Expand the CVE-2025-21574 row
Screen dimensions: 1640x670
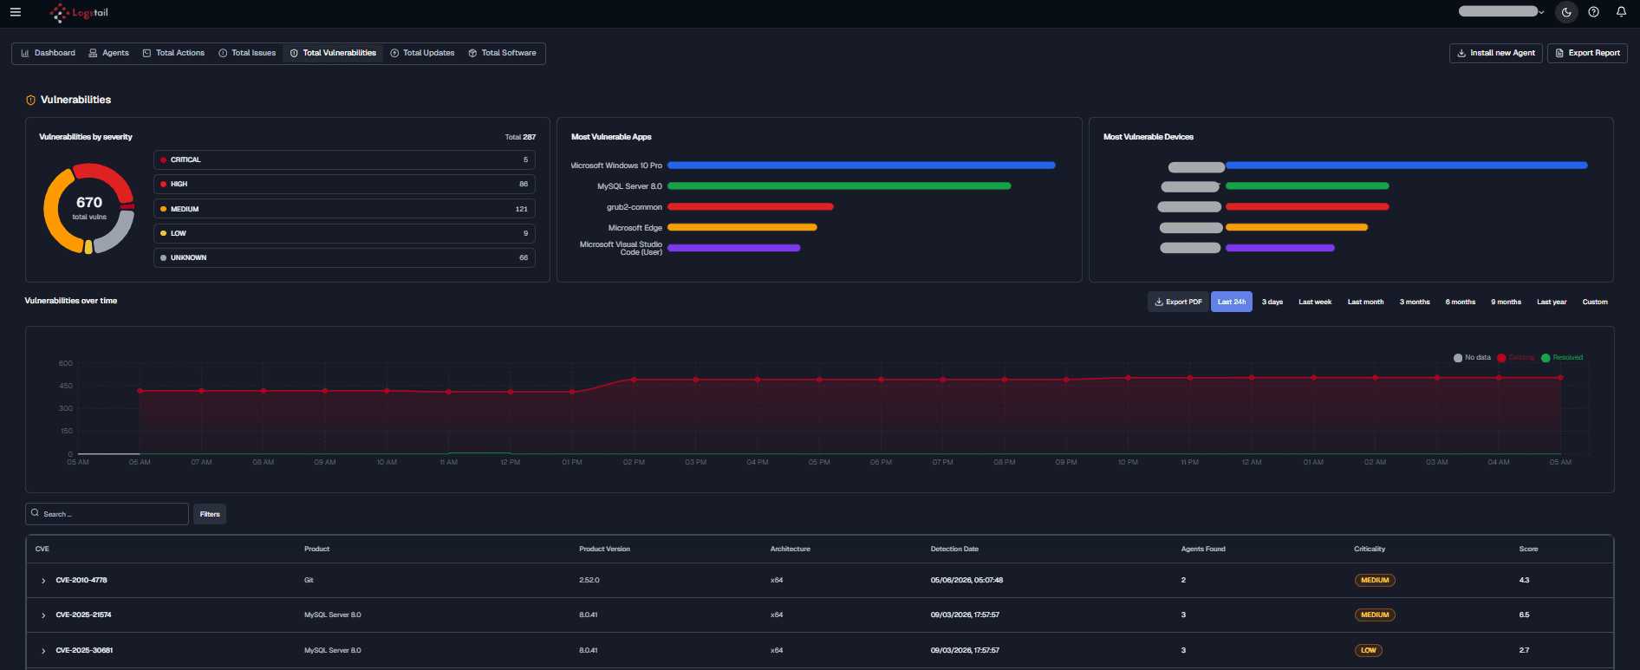pos(43,615)
